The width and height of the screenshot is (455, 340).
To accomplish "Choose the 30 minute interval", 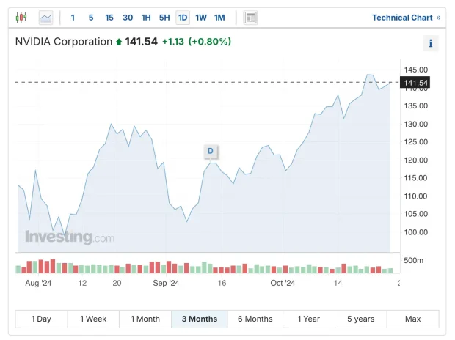I will click(x=128, y=18).
